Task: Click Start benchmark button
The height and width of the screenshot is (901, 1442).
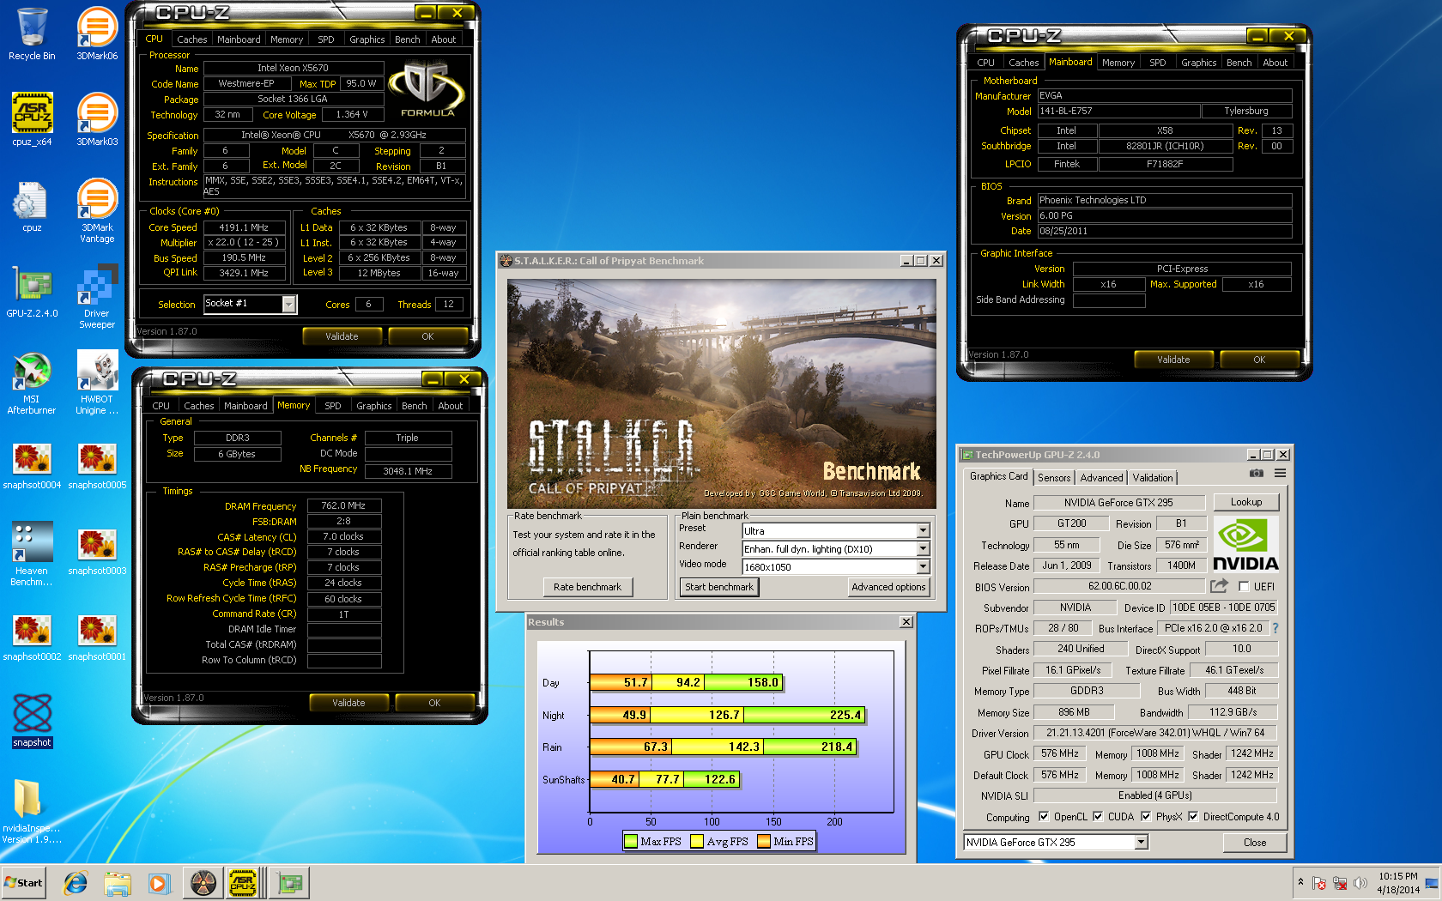Action: (719, 587)
